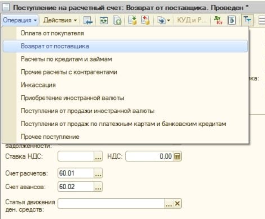Open selection button for Счет расчетов 60.01

coord(98,173)
